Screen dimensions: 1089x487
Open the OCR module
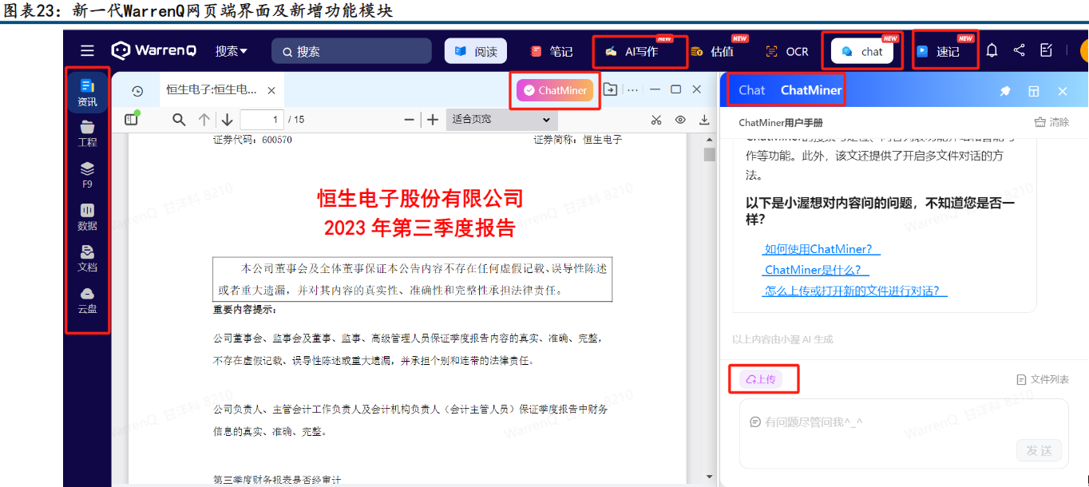click(787, 51)
